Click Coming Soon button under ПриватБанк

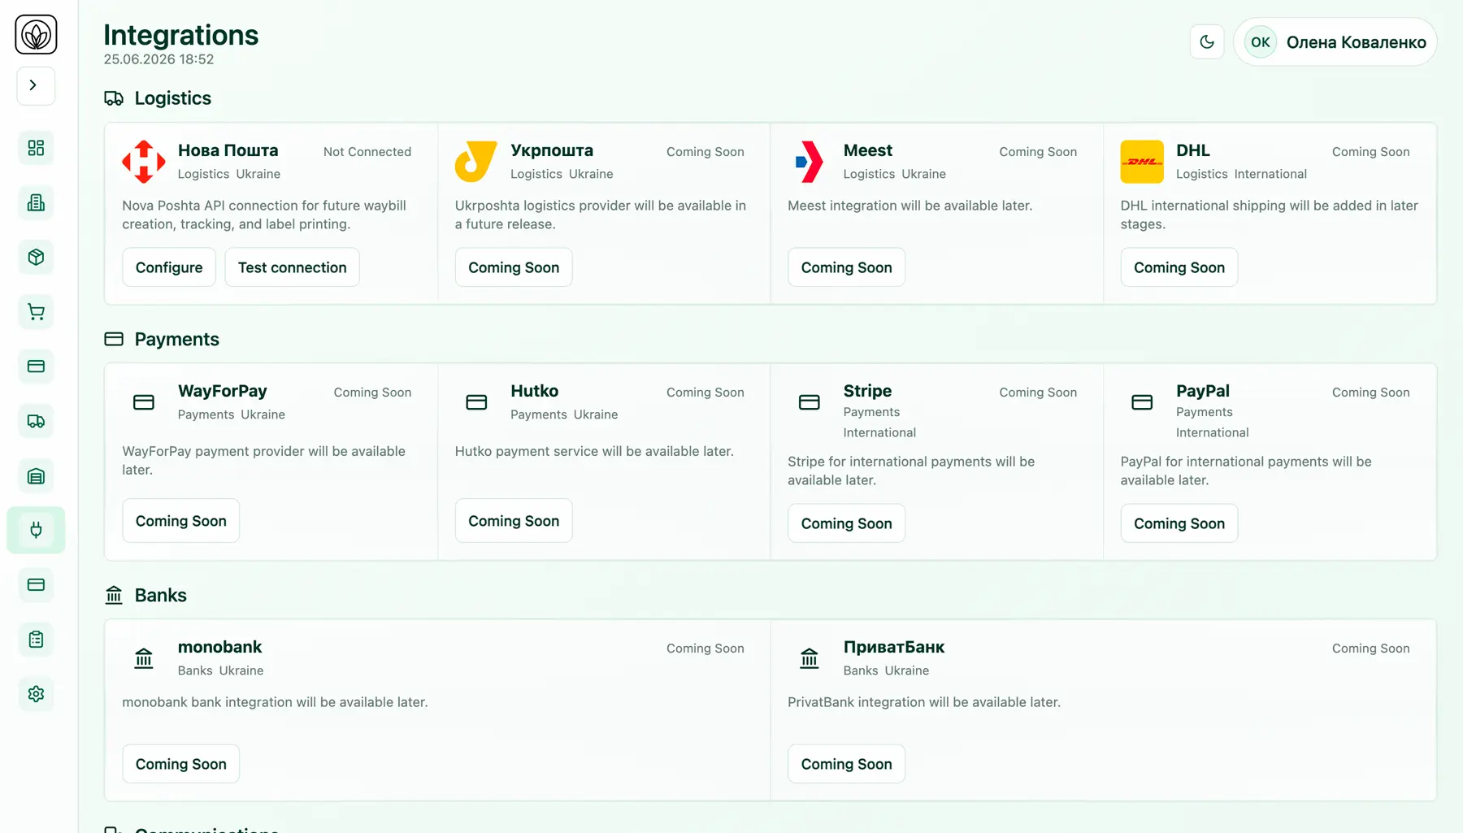(847, 764)
